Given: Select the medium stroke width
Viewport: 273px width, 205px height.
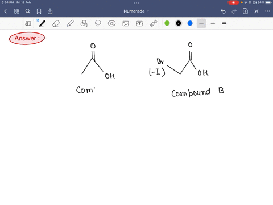Looking at the screenshot, I should [x=213, y=23].
